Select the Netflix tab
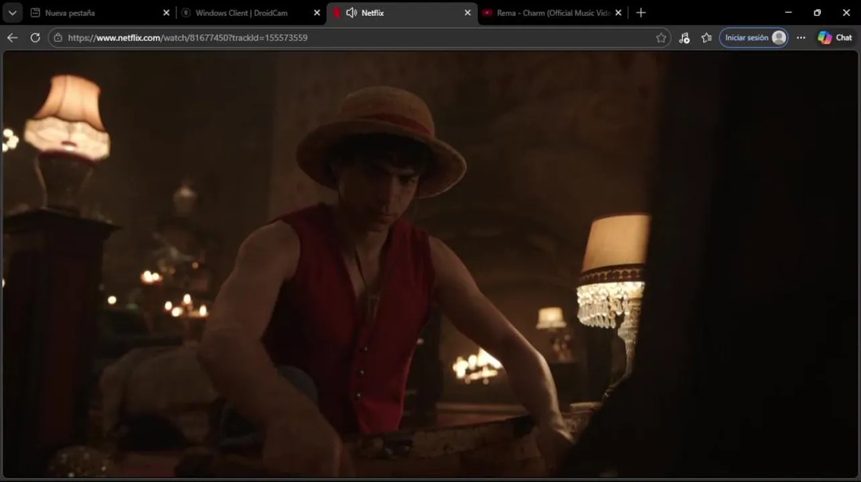 [402, 13]
